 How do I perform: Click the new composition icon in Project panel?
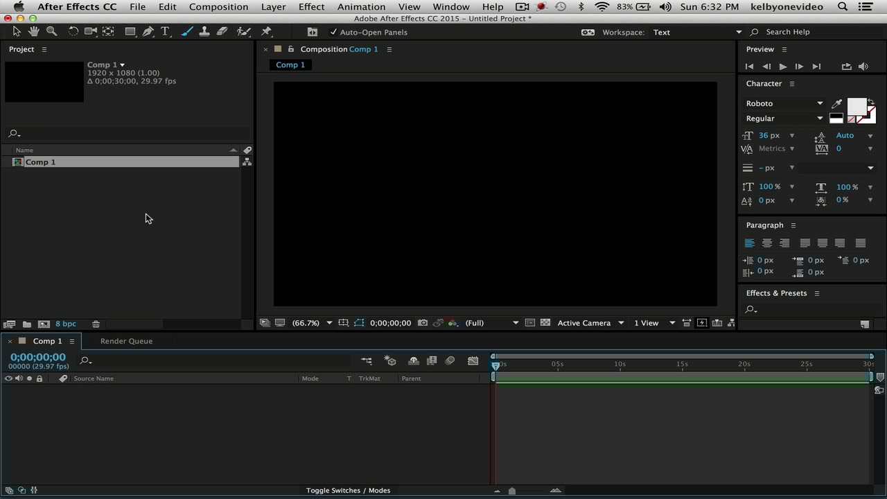(44, 324)
